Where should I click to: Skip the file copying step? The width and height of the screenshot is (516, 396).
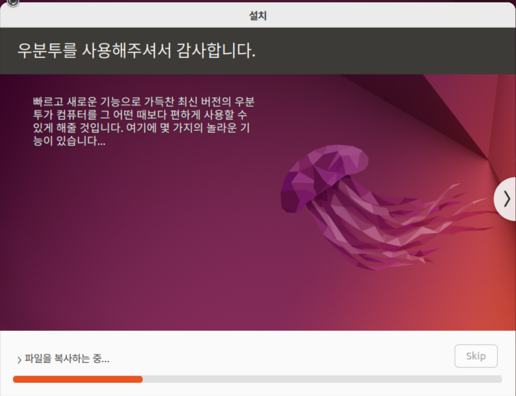[x=476, y=356]
